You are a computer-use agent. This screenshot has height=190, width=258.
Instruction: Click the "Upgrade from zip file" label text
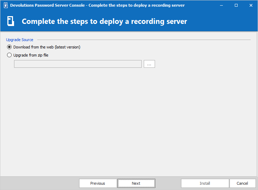[x=31, y=55]
